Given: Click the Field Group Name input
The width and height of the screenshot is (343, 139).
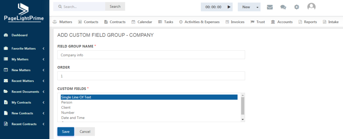Looking at the screenshot, I should point(151,55).
